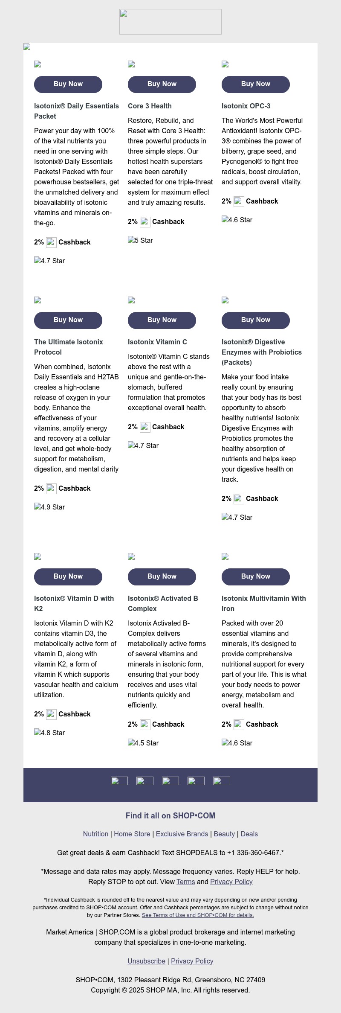
Task: Open the Deals link in the footer
Action: pyautogui.click(x=249, y=834)
